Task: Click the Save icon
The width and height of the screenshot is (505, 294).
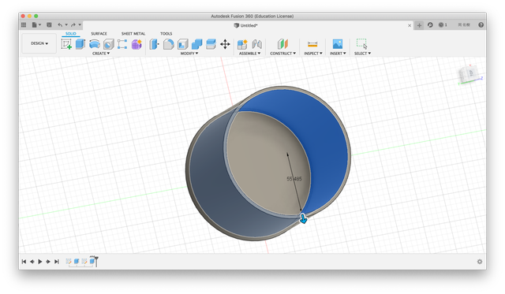Action: pos(49,24)
